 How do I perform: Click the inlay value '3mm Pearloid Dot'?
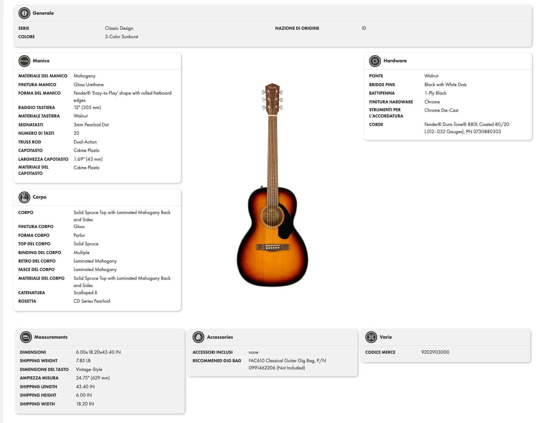tap(91, 125)
